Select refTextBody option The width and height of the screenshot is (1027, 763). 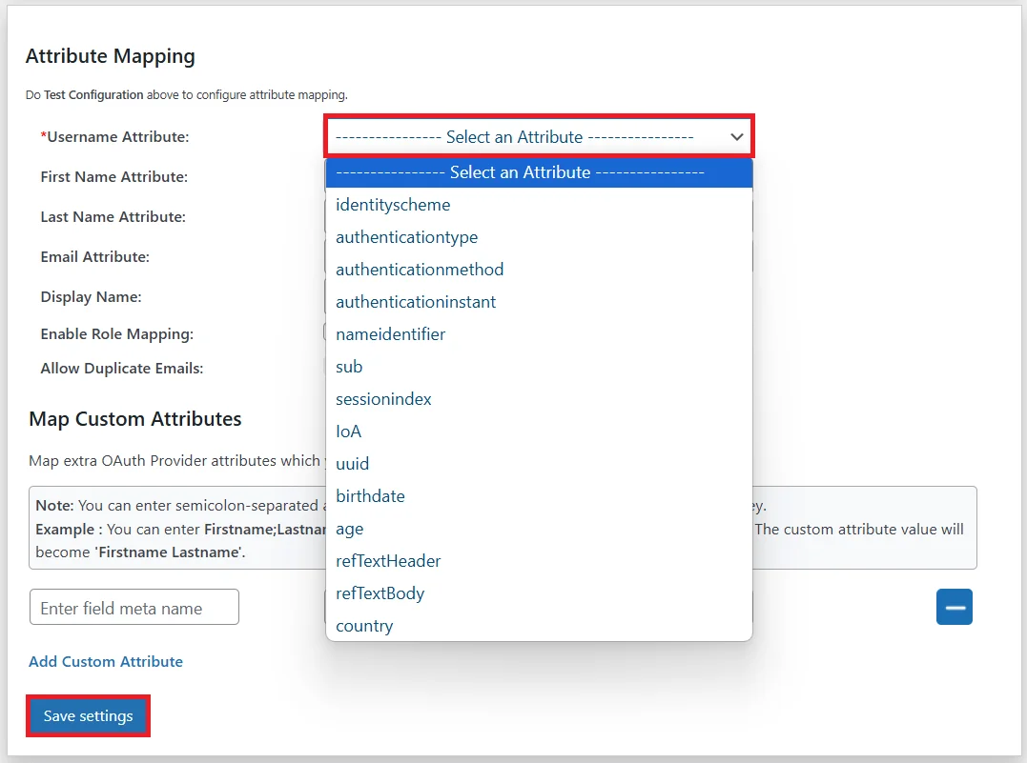[x=539, y=593]
